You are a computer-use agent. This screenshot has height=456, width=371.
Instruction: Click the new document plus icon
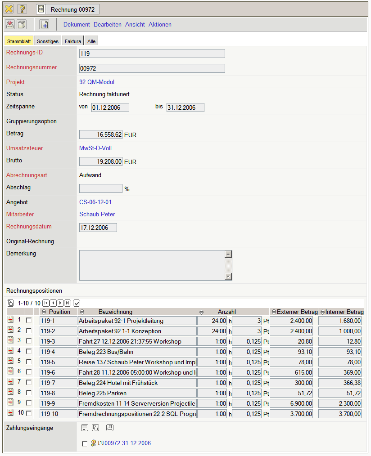pos(44,24)
